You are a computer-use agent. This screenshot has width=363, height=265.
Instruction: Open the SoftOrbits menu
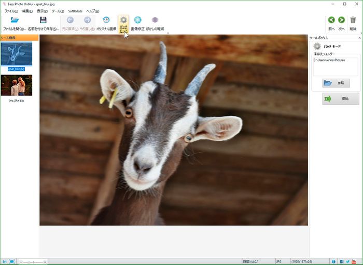[x=75, y=11]
